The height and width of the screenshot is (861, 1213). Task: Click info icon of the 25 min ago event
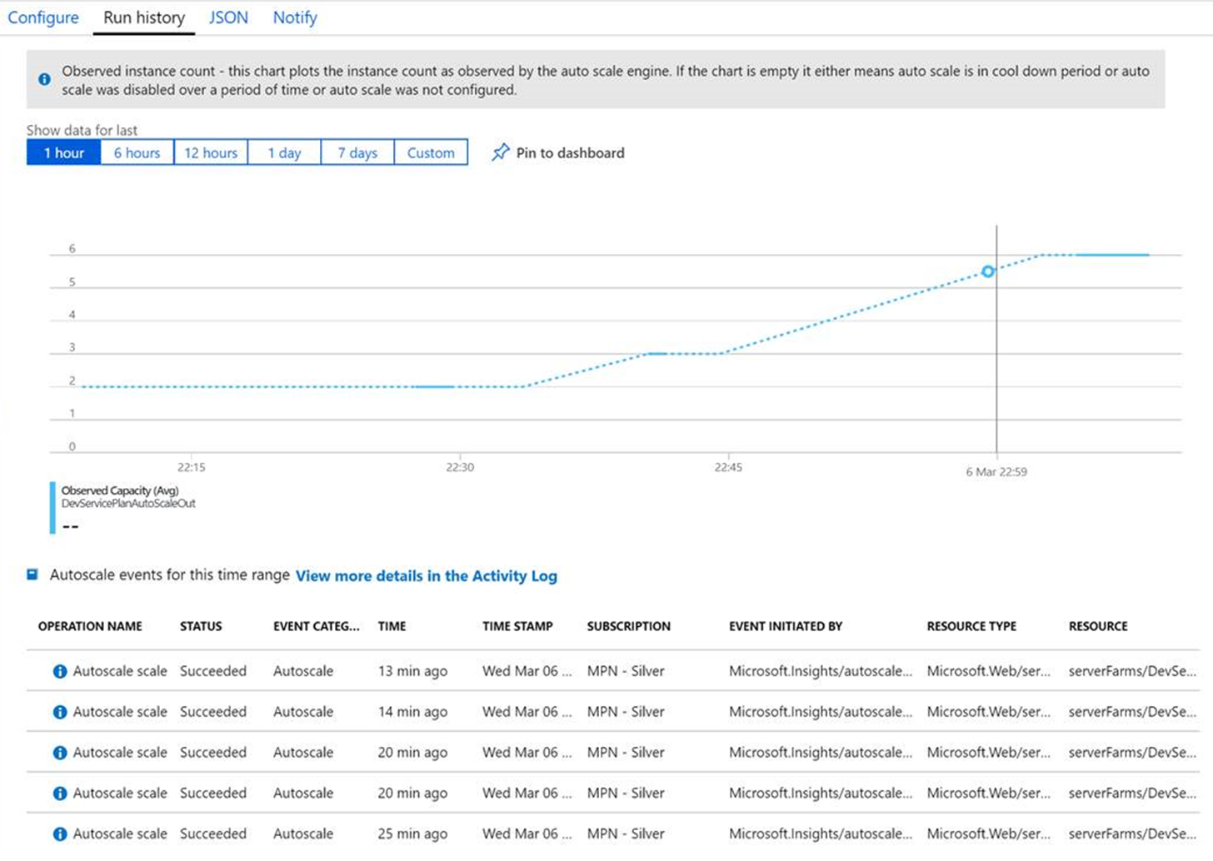(60, 834)
